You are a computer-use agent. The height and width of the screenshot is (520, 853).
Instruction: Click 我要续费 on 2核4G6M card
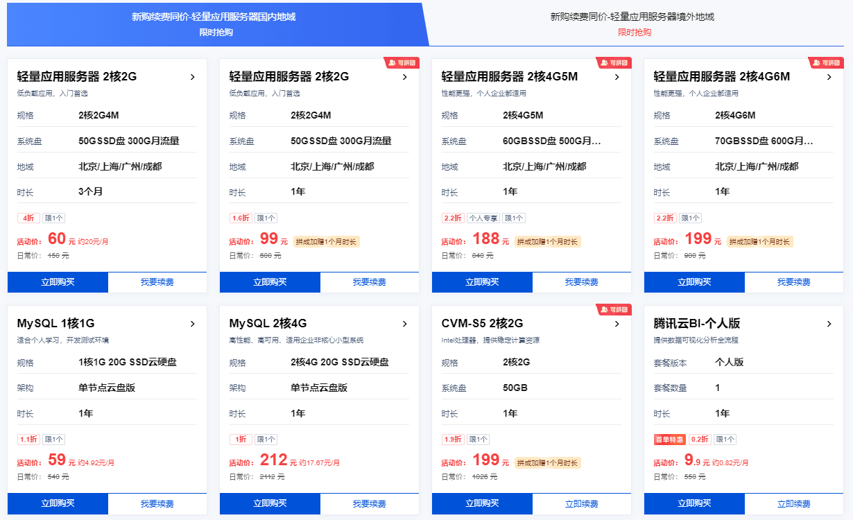click(794, 282)
